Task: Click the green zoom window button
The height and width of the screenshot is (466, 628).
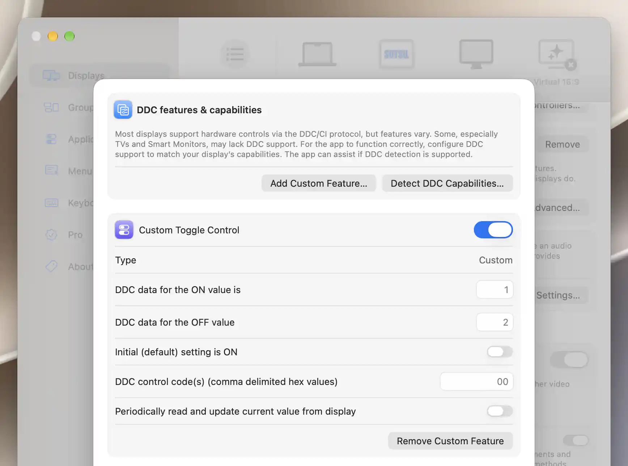Action: [x=69, y=36]
